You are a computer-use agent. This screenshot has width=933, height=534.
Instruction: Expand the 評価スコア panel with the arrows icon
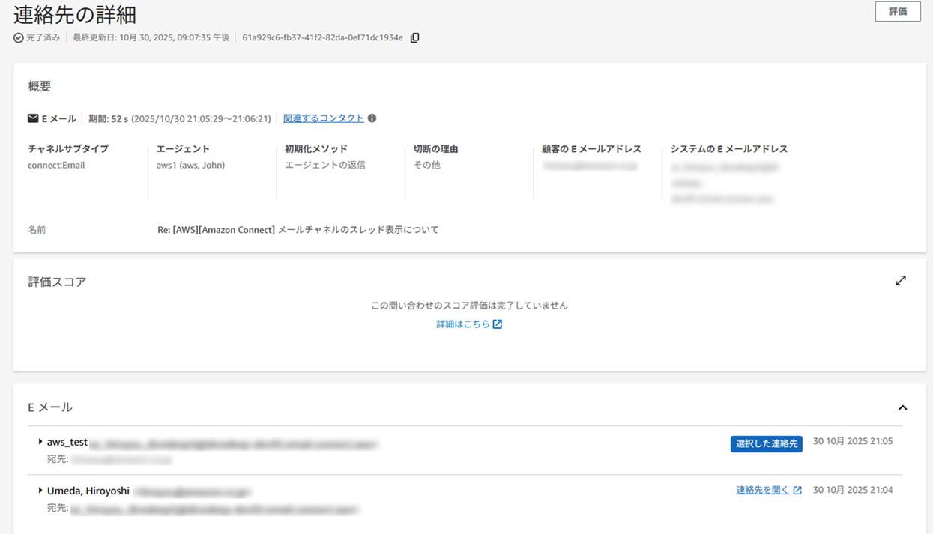(901, 281)
